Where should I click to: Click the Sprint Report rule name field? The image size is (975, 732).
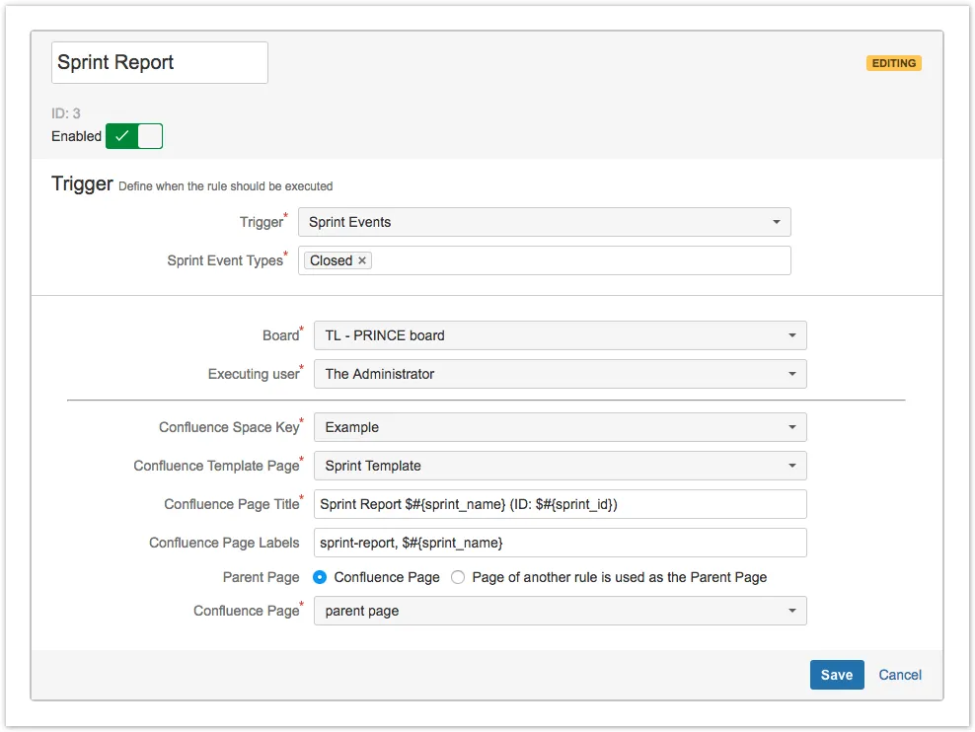click(159, 62)
